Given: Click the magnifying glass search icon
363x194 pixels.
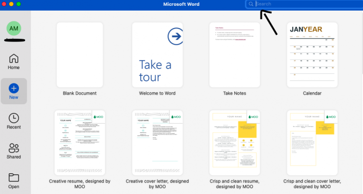Looking at the screenshot, I should pyautogui.click(x=251, y=4).
